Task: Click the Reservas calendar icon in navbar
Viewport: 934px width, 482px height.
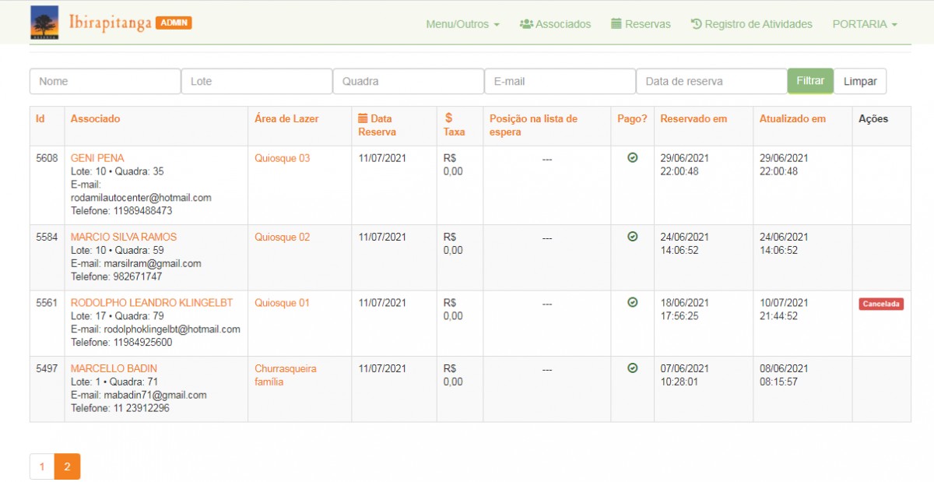Action: (616, 24)
